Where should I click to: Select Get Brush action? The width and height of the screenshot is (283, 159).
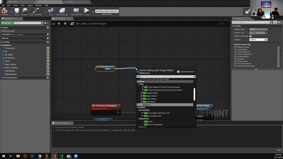pyautogui.click(x=149, y=122)
